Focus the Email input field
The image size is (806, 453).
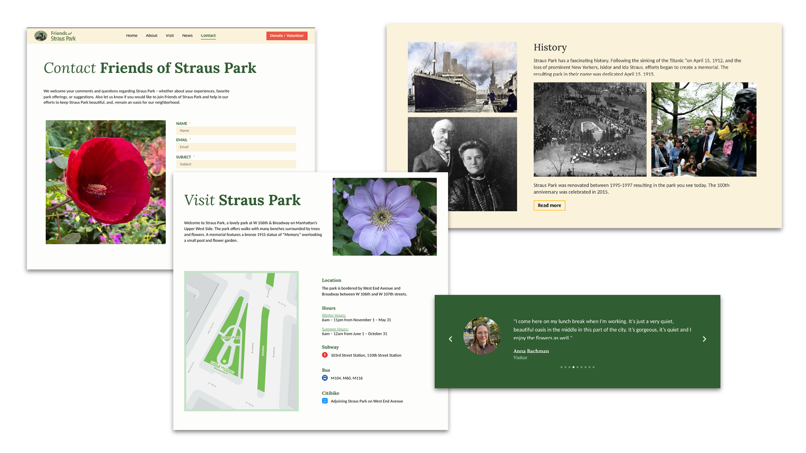point(236,147)
